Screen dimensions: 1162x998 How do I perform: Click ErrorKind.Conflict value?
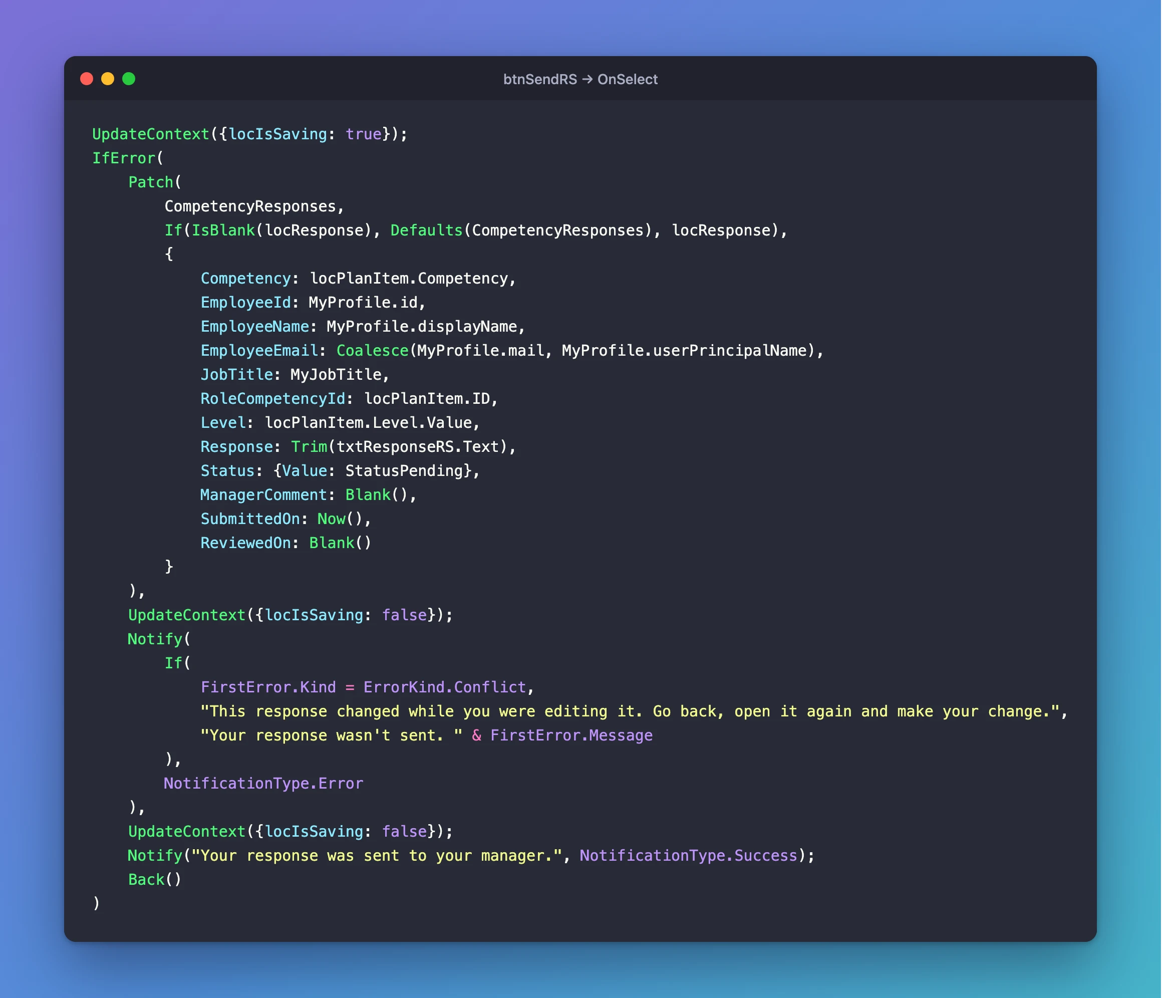445,687
